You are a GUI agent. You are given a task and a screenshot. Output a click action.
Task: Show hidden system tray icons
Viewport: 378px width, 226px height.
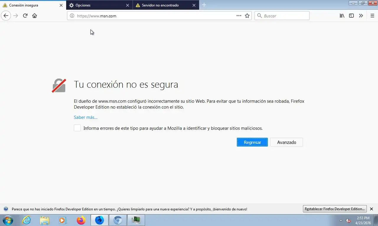coord(341,220)
